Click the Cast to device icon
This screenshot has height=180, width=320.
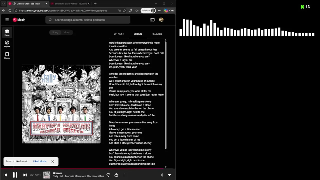152,20
